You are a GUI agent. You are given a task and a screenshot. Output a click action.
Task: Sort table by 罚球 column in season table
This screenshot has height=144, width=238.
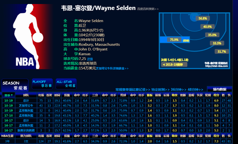tap(123, 95)
